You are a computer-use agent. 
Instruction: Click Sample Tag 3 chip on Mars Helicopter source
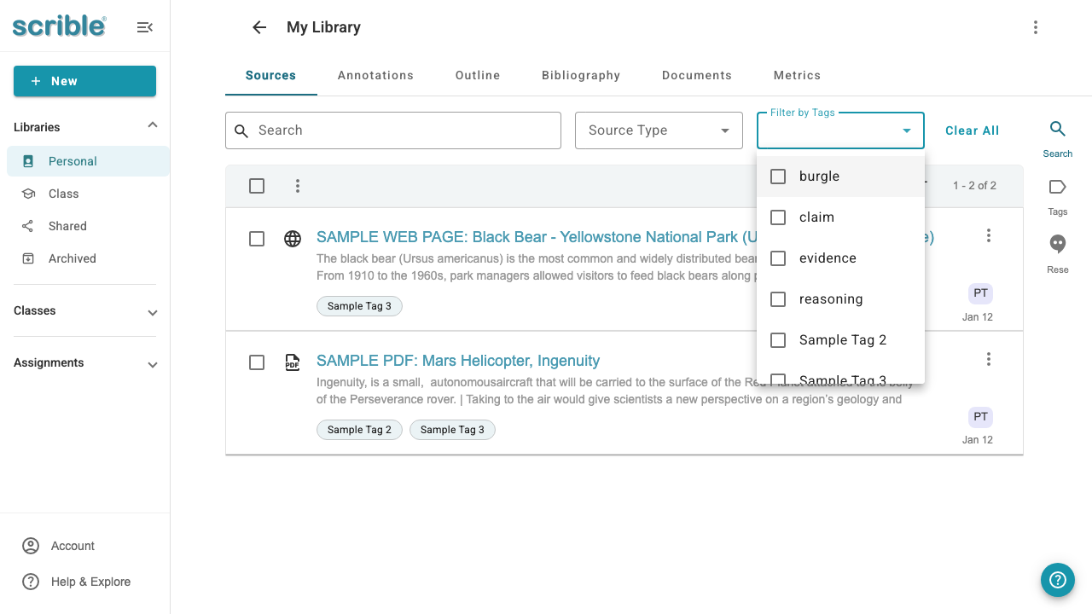(x=452, y=430)
